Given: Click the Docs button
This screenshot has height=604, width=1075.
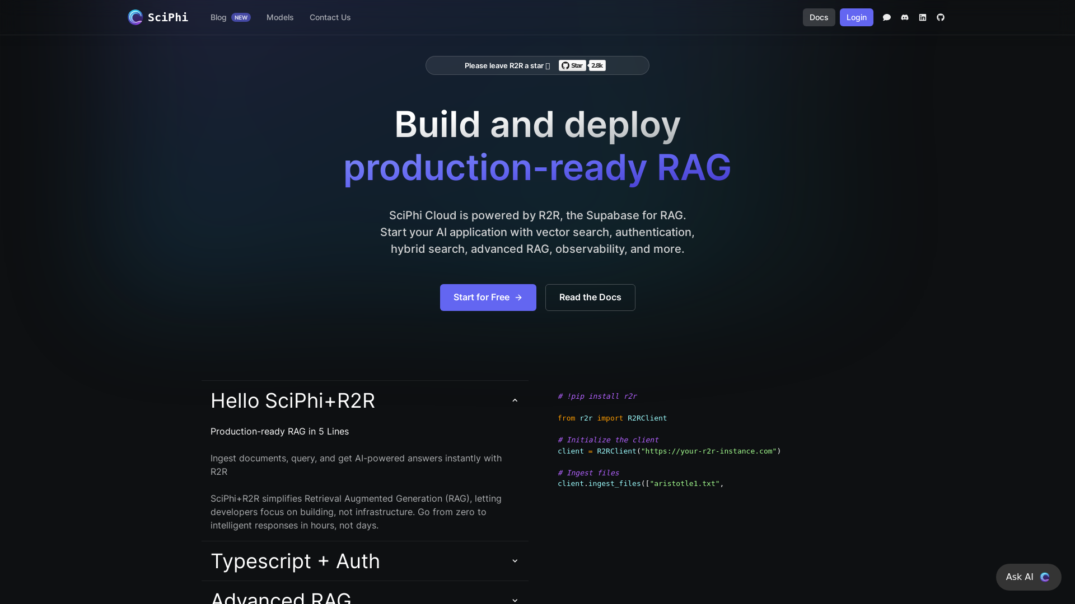Looking at the screenshot, I should click(x=819, y=17).
